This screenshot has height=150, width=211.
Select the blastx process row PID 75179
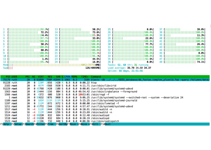[105, 80]
